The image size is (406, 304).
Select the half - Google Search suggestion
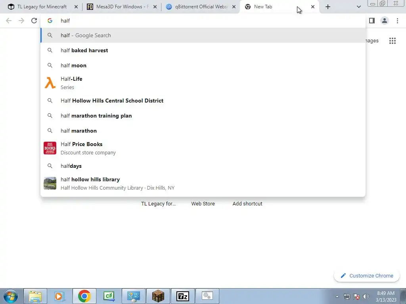pos(203,35)
